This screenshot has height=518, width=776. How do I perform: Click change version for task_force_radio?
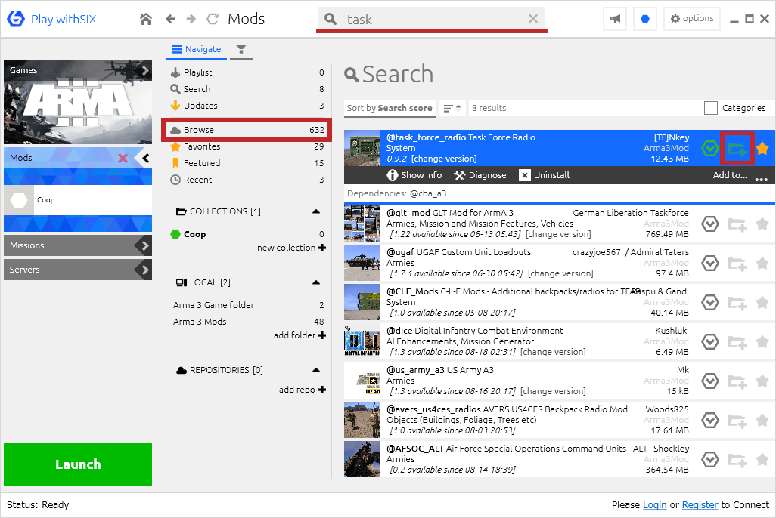[444, 159]
